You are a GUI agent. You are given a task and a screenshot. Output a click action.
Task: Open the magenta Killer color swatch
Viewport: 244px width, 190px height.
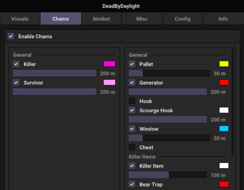tap(109, 64)
